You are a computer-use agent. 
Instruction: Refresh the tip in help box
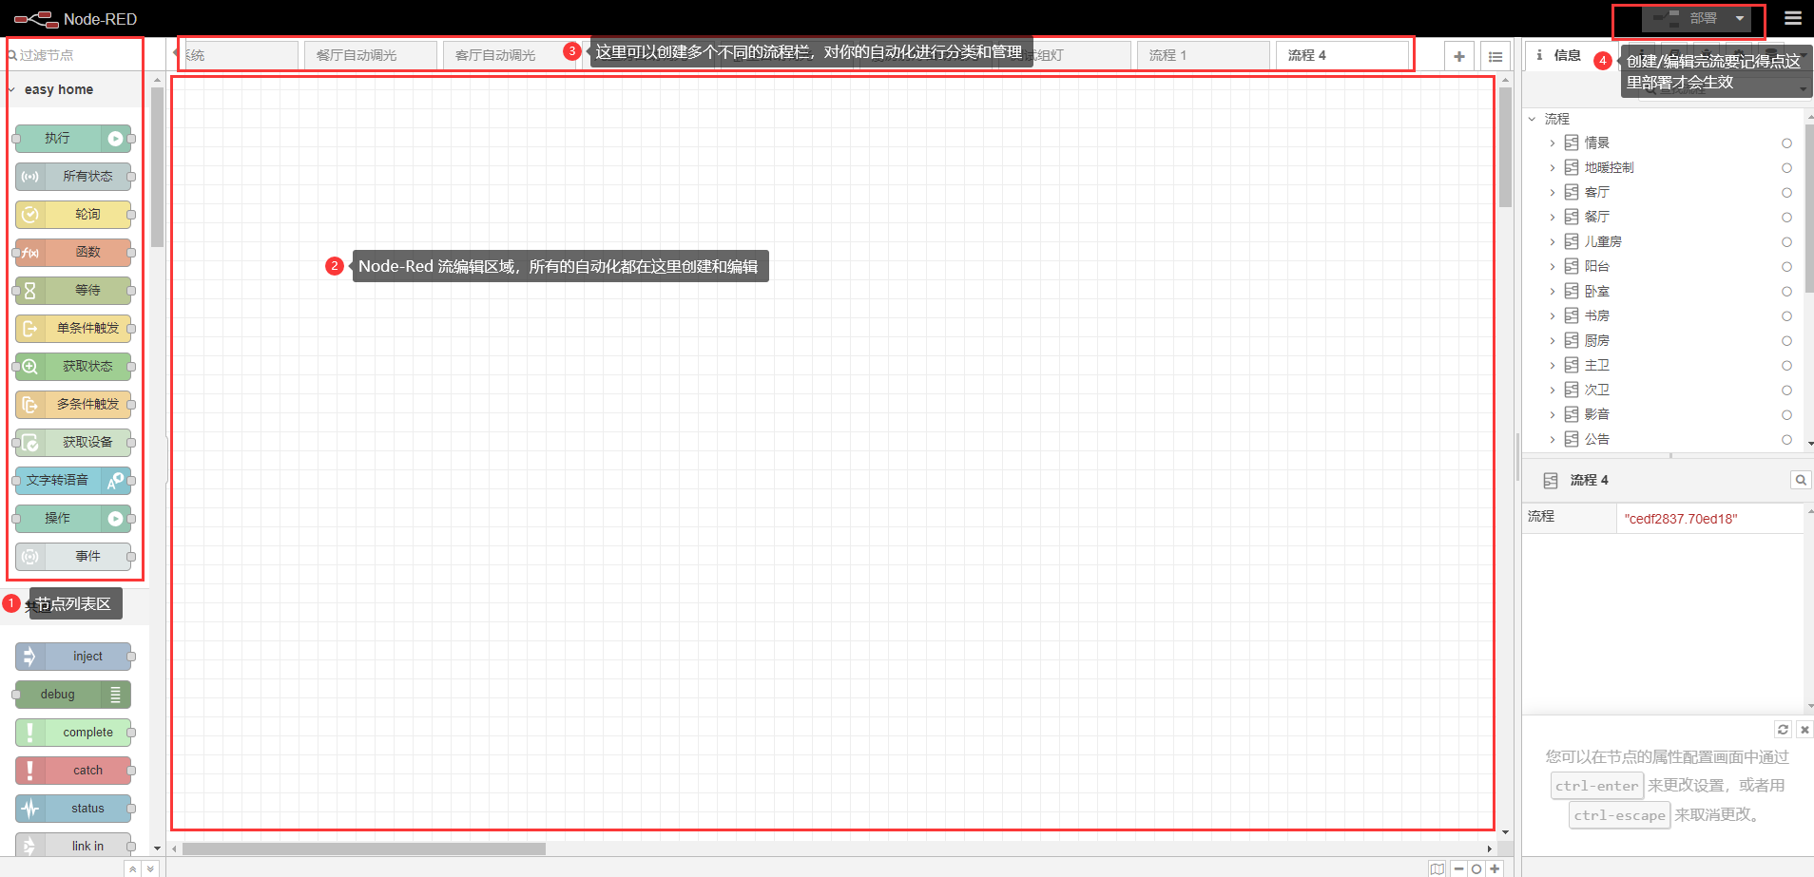click(1784, 730)
